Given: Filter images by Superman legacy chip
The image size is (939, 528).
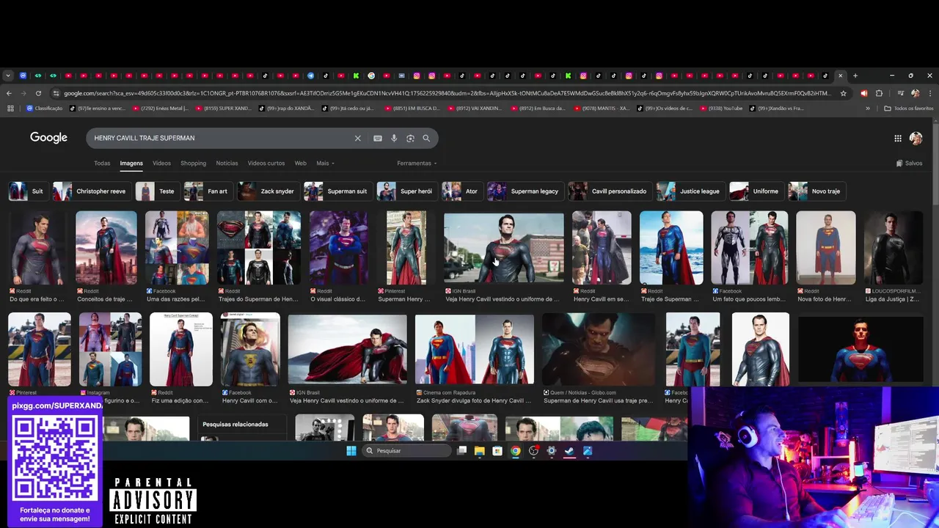Looking at the screenshot, I should pyautogui.click(x=525, y=191).
